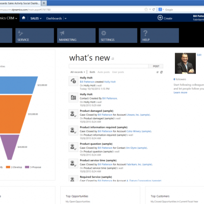Open the Help question mark tile

pyautogui.click(x=160, y=35)
